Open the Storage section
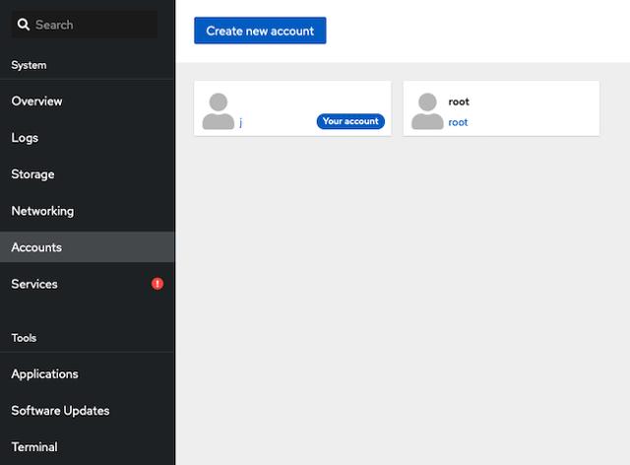The width and height of the screenshot is (630, 465). tap(32, 174)
